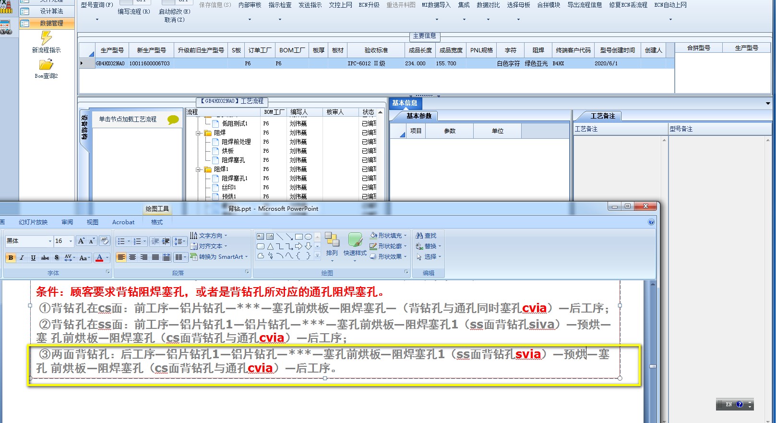Collapse the 阻焊1 tree folder
Image resolution: width=776 pixels, height=423 pixels.
[199, 169]
